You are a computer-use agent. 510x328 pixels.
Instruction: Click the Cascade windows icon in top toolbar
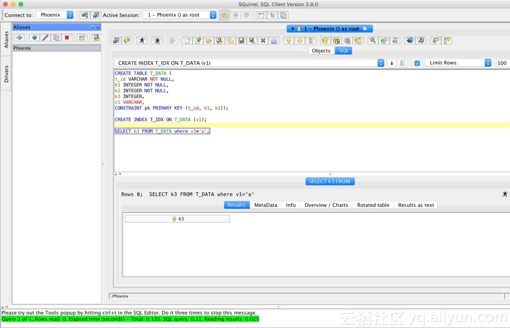pyautogui.click(x=283, y=15)
